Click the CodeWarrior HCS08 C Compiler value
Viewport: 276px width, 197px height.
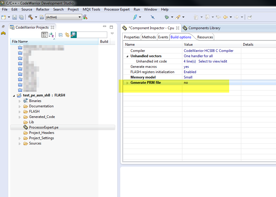(x=209, y=51)
